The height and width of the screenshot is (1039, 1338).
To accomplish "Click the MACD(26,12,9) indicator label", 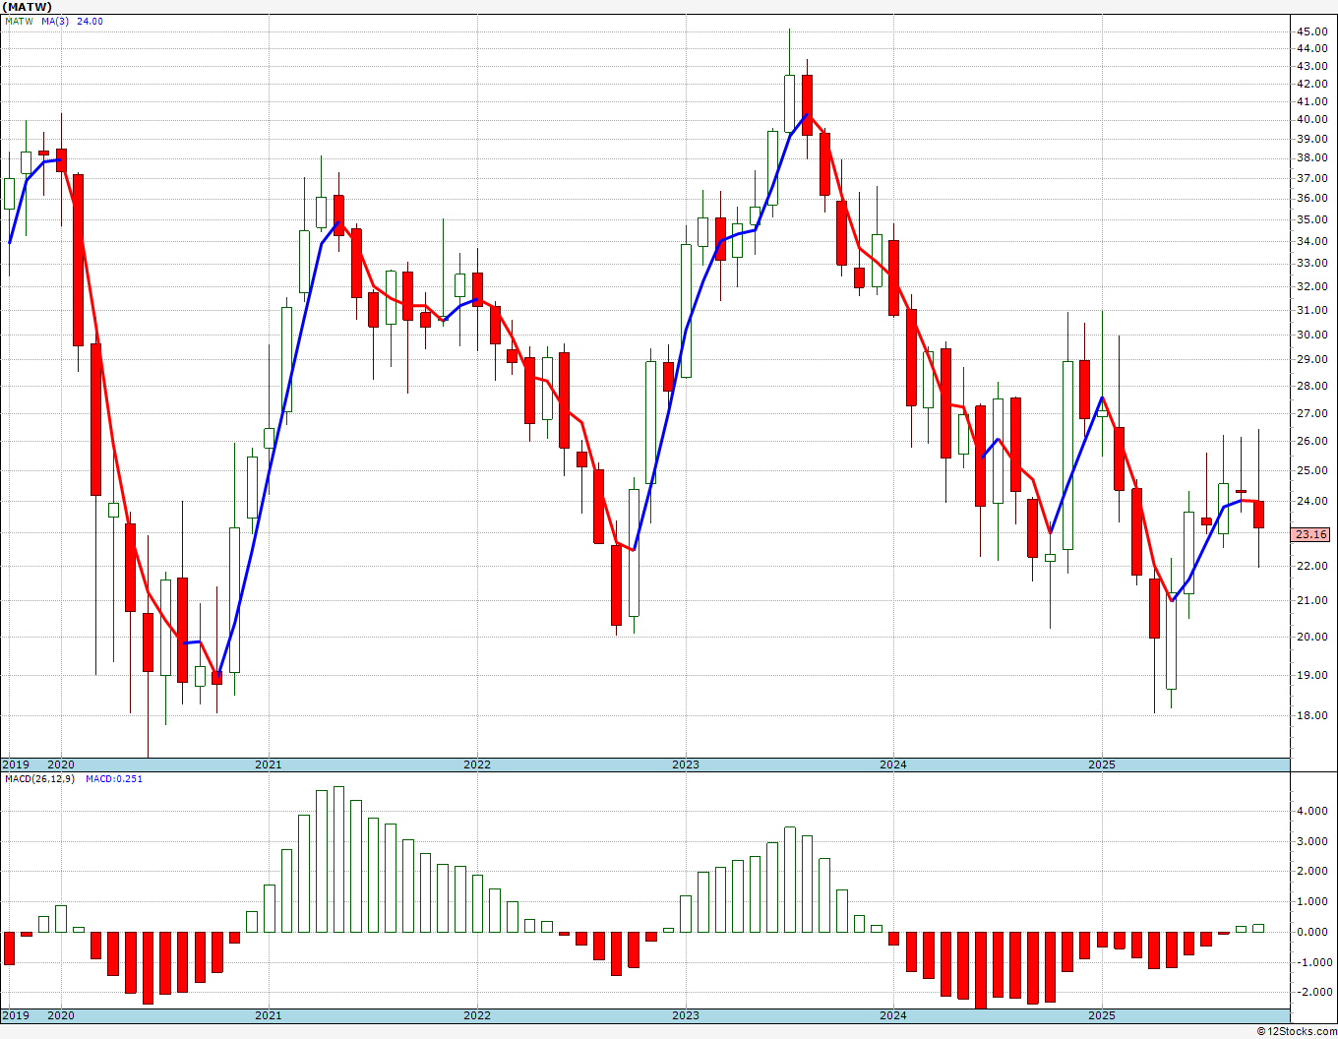I will (39, 778).
